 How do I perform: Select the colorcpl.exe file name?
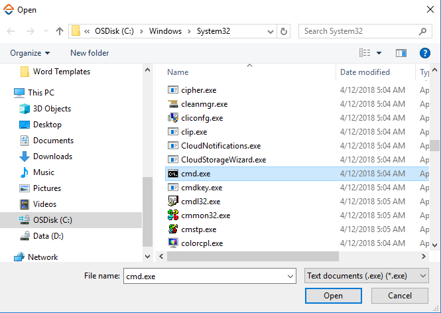tap(202, 243)
